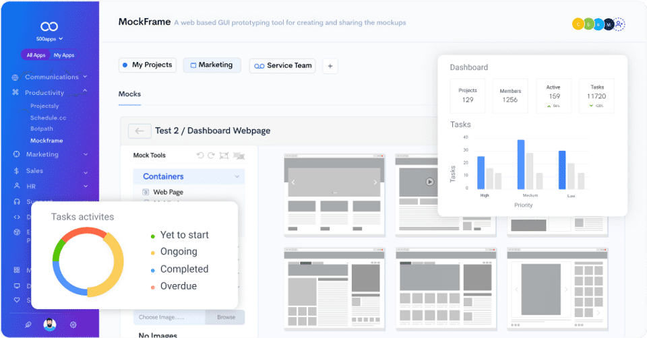The width and height of the screenshot is (647, 338).
Task: Click the rocket icon in the sidebar footer
Action: coord(28,325)
